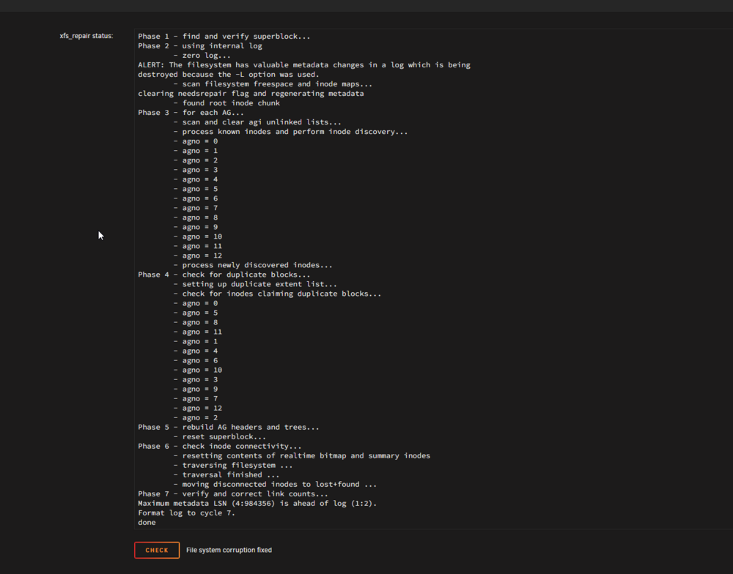
Task: Click the 'ALERT: The filesystem has valuable metadata' line
Action: click(x=304, y=65)
